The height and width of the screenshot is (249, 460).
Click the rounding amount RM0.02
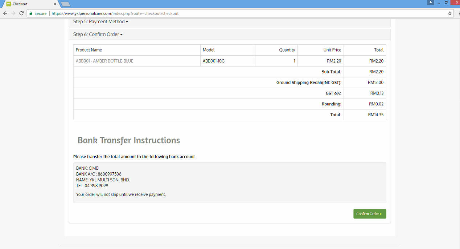pyautogui.click(x=376, y=104)
